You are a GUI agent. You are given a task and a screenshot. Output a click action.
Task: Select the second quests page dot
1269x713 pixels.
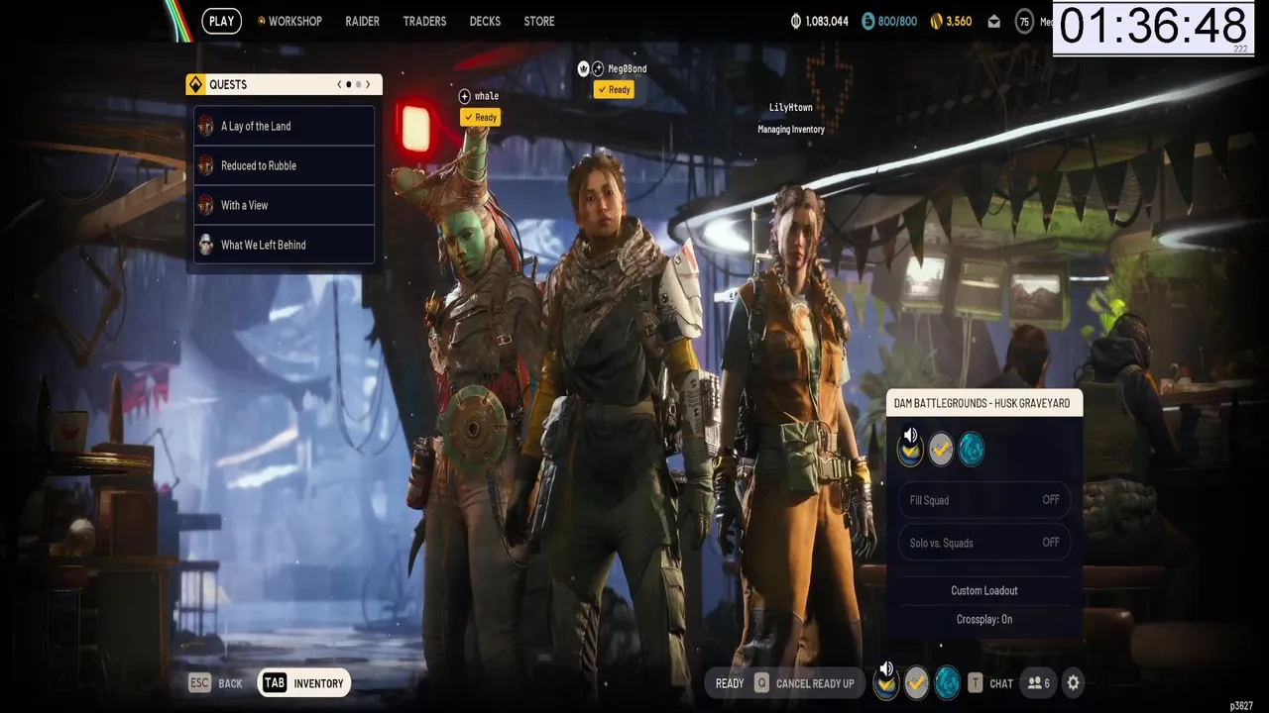pyautogui.click(x=358, y=84)
